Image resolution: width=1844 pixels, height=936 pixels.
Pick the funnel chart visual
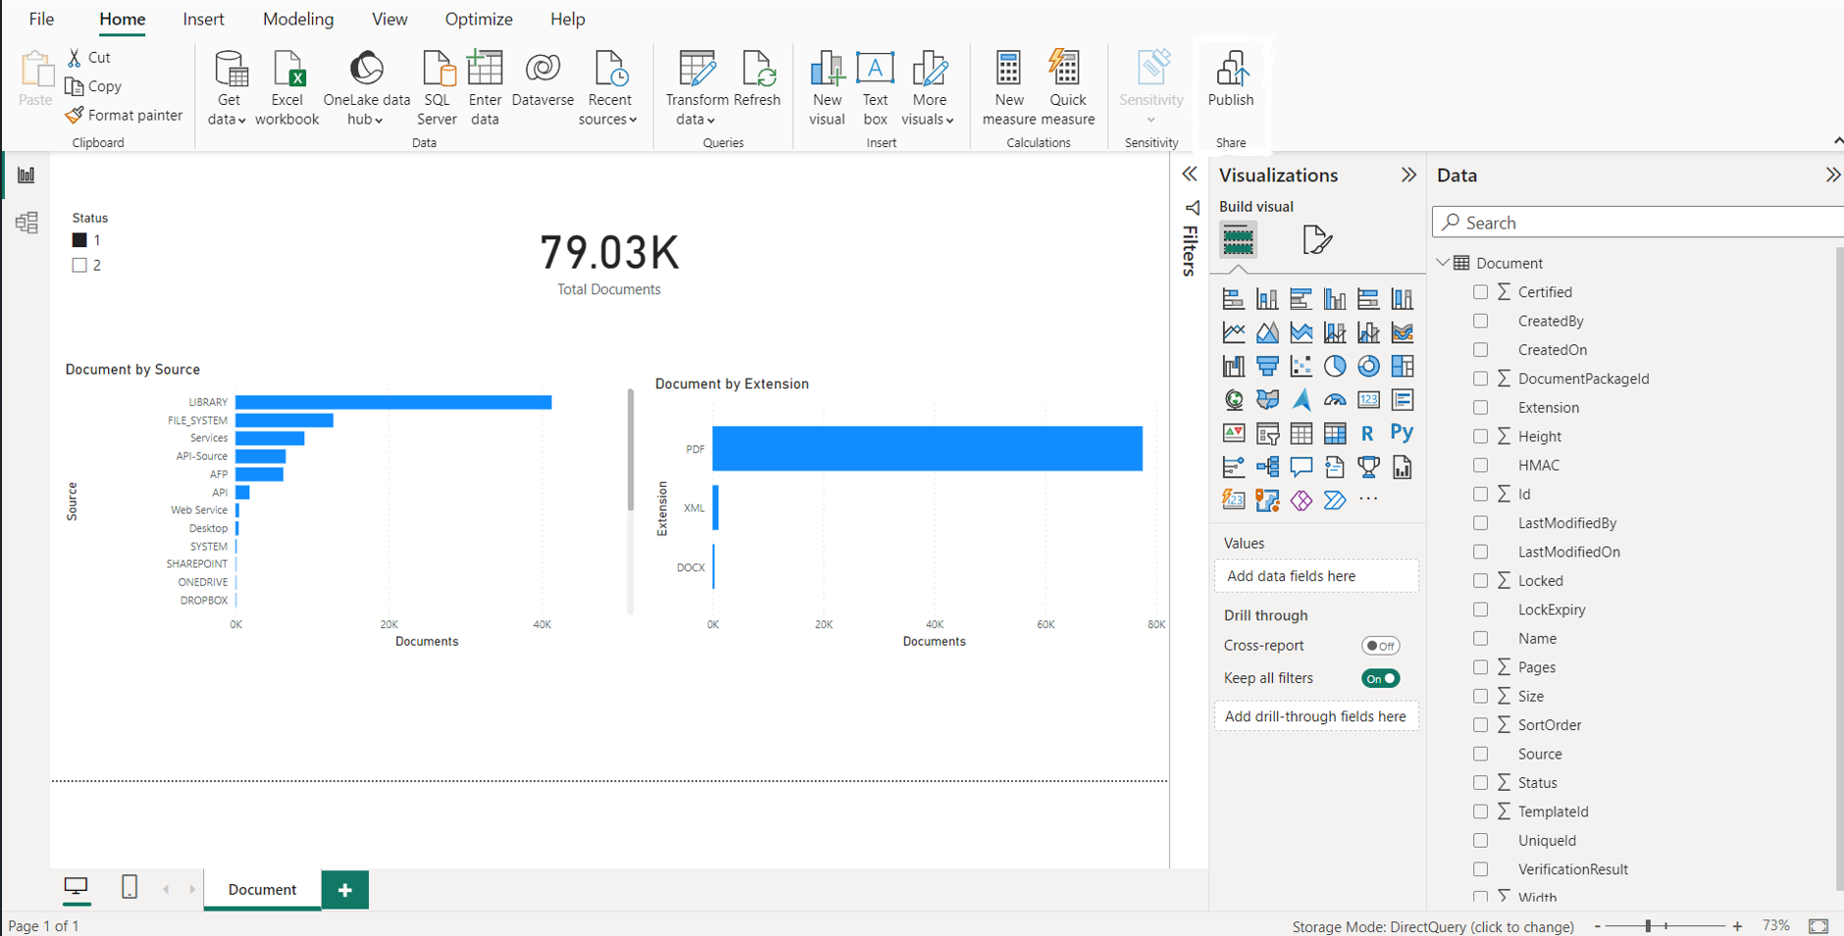click(x=1267, y=367)
